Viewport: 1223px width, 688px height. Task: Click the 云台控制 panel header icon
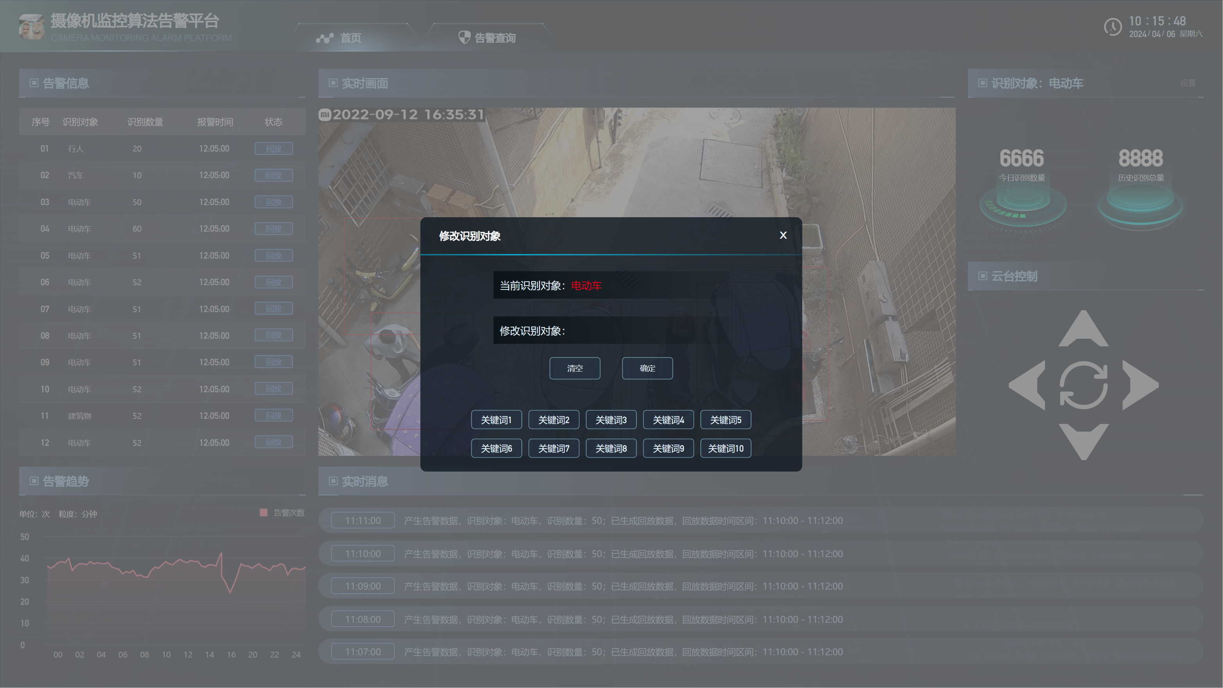click(x=982, y=276)
